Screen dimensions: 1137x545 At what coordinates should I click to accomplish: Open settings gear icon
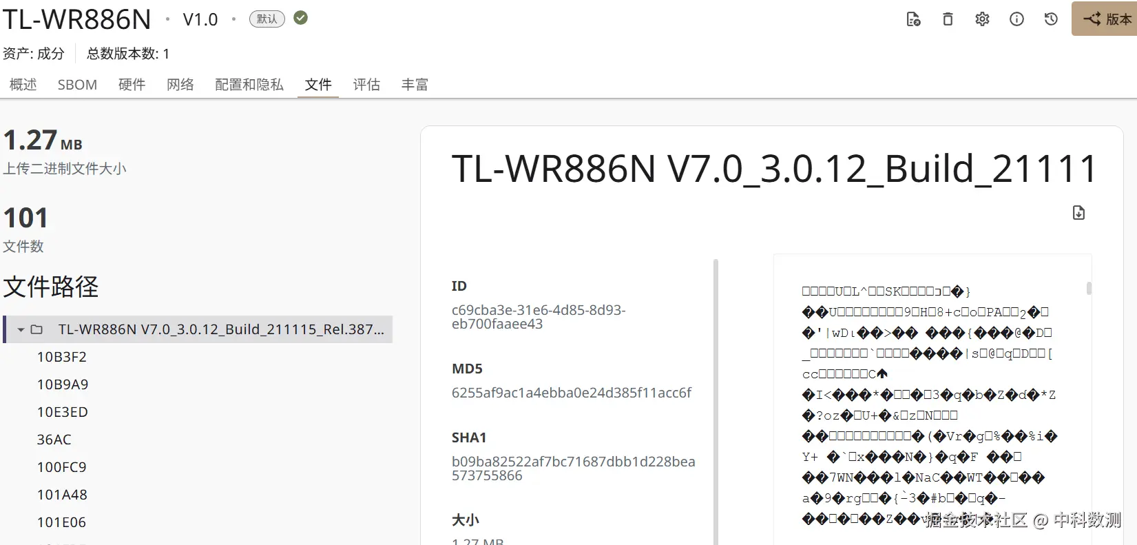pyautogui.click(x=982, y=19)
